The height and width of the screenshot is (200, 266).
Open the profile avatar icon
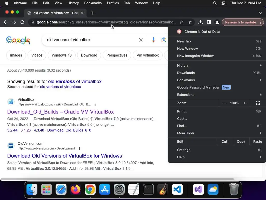217,22
